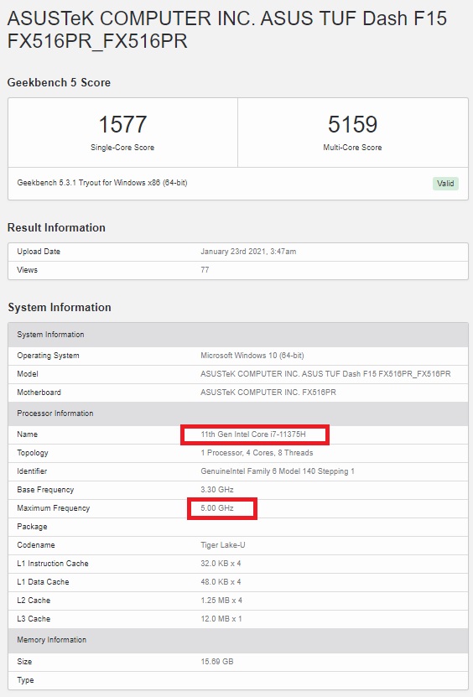Select 'GenuineIntel Family 6 Model 140 Stepping 1'
473x697 pixels.
(278, 471)
